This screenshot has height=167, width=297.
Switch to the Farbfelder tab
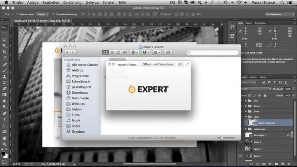260,23
